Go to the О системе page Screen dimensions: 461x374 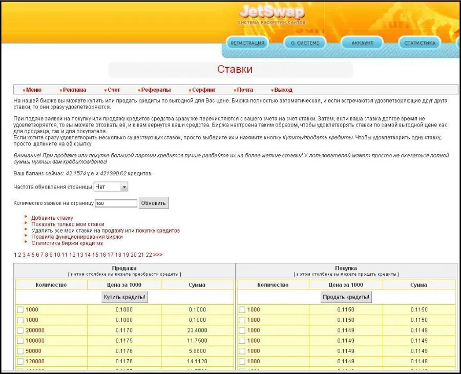click(x=305, y=43)
